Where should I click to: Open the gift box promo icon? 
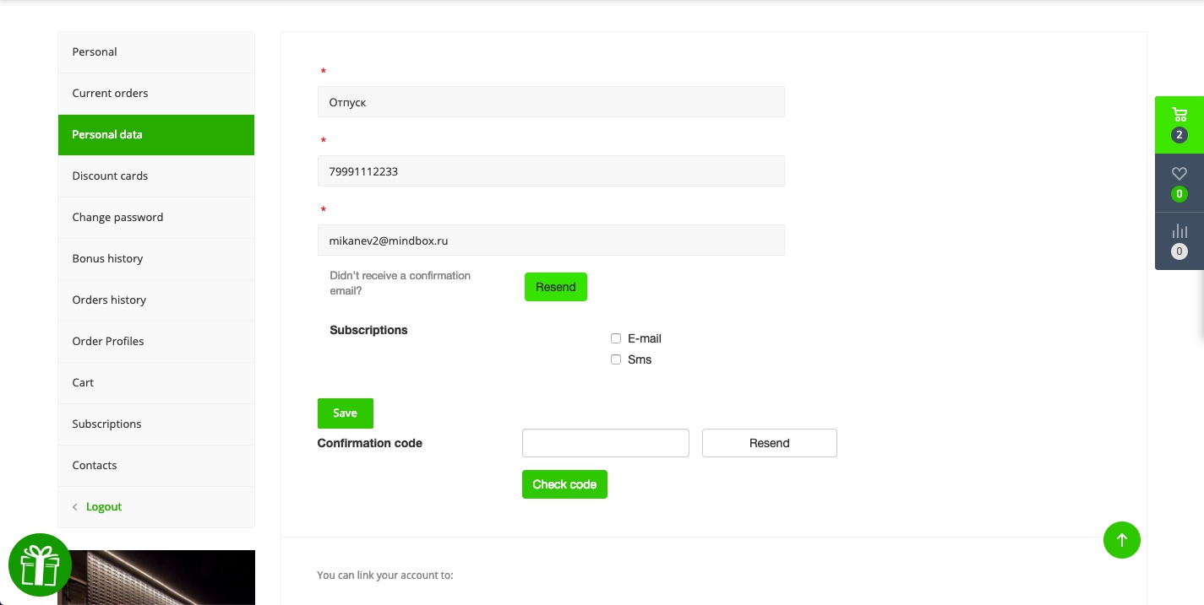(x=40, y=564)
